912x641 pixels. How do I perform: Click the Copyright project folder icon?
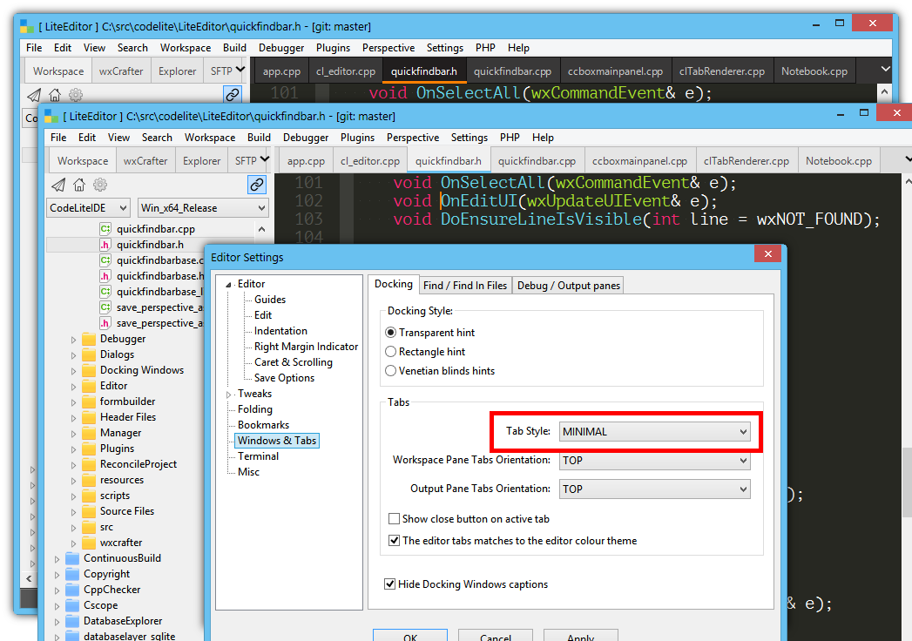pos(72,574)
